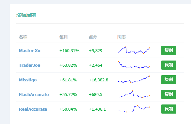The width and height of the screenshot is (191, 124).
Task: View RealAccurate sparkline chart
Action: 134,109
